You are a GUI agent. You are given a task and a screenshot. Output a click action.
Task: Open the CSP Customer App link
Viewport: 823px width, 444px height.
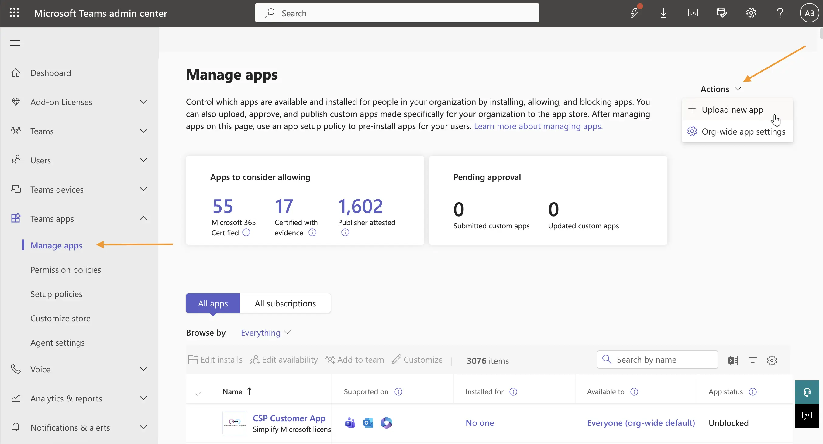click(x=289, y=418)
